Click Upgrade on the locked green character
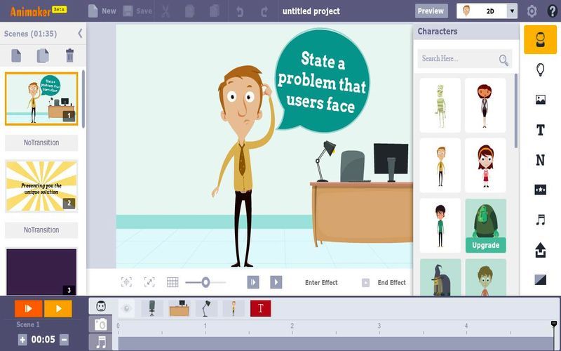The image size is (561, 351). [485, 245]
